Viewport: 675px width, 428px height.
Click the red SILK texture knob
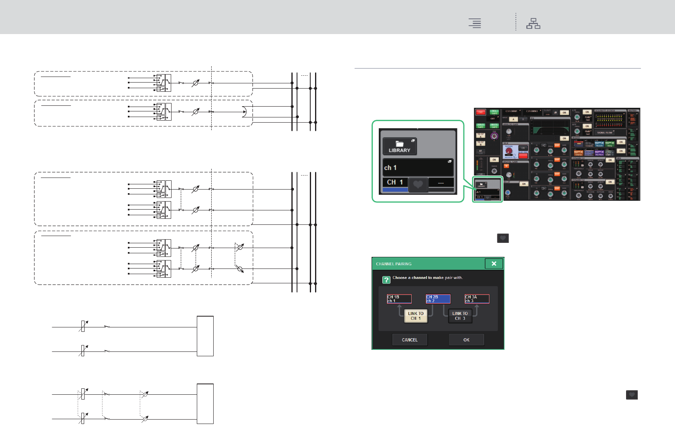coord(509,150)
